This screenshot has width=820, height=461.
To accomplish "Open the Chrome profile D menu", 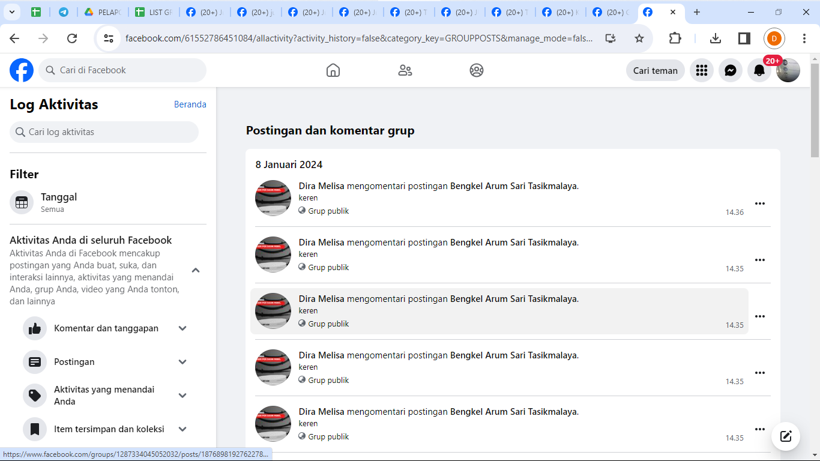I will [774, 38].
